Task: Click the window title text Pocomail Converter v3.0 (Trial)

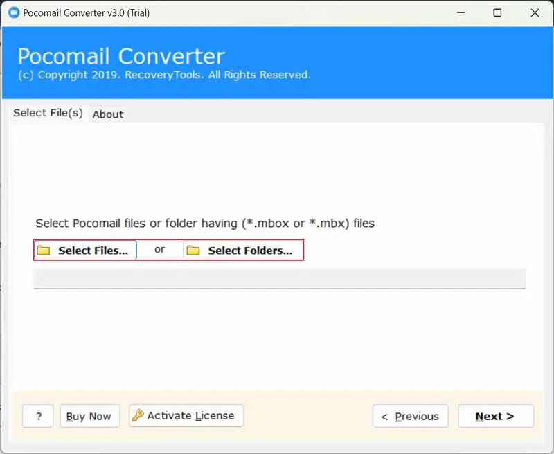Action: point(87,12)
